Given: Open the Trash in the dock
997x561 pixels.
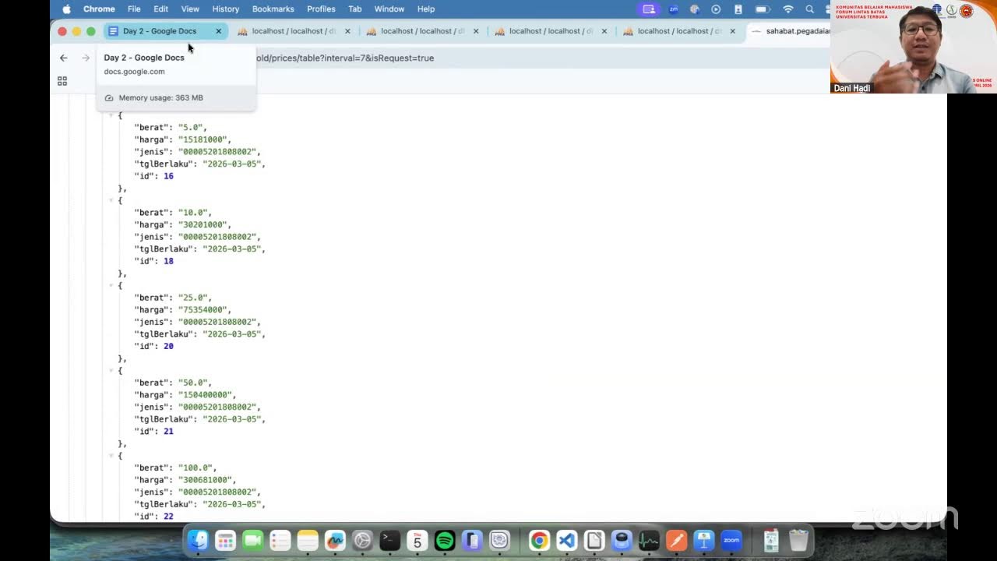Looking at the screenshot, I should [798, 540].
